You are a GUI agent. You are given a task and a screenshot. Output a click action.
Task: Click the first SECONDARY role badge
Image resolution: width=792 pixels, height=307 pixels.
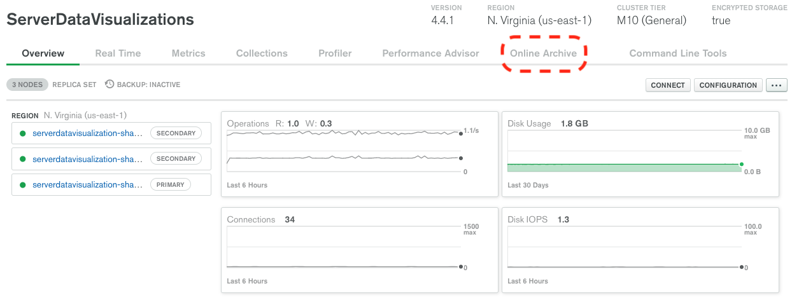[176, 133]
